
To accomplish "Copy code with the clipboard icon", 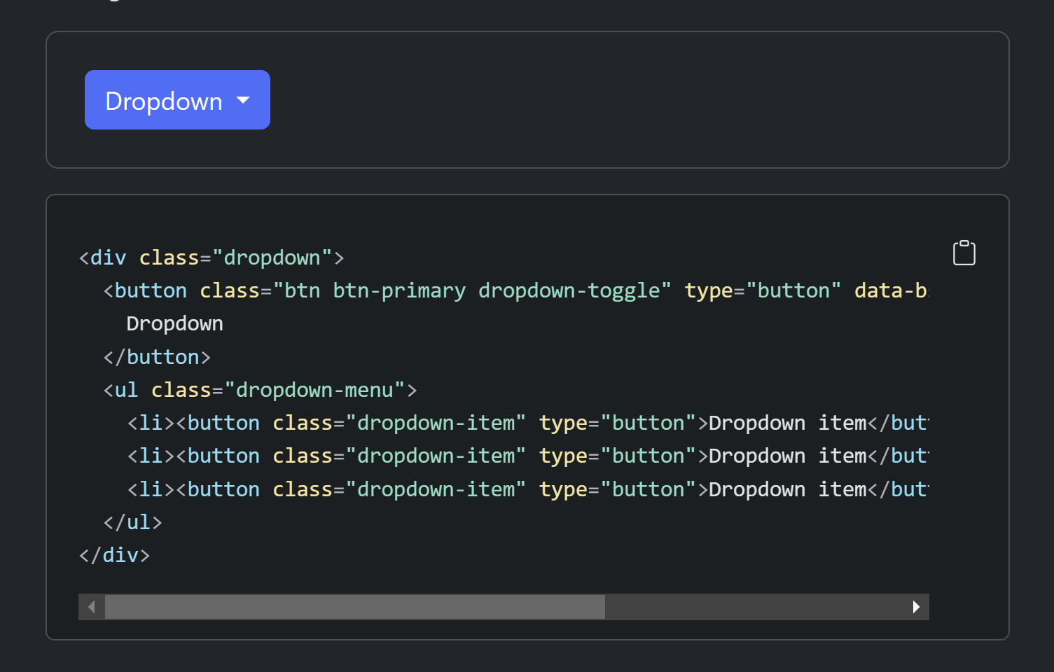I will click(x=964, y=253).
